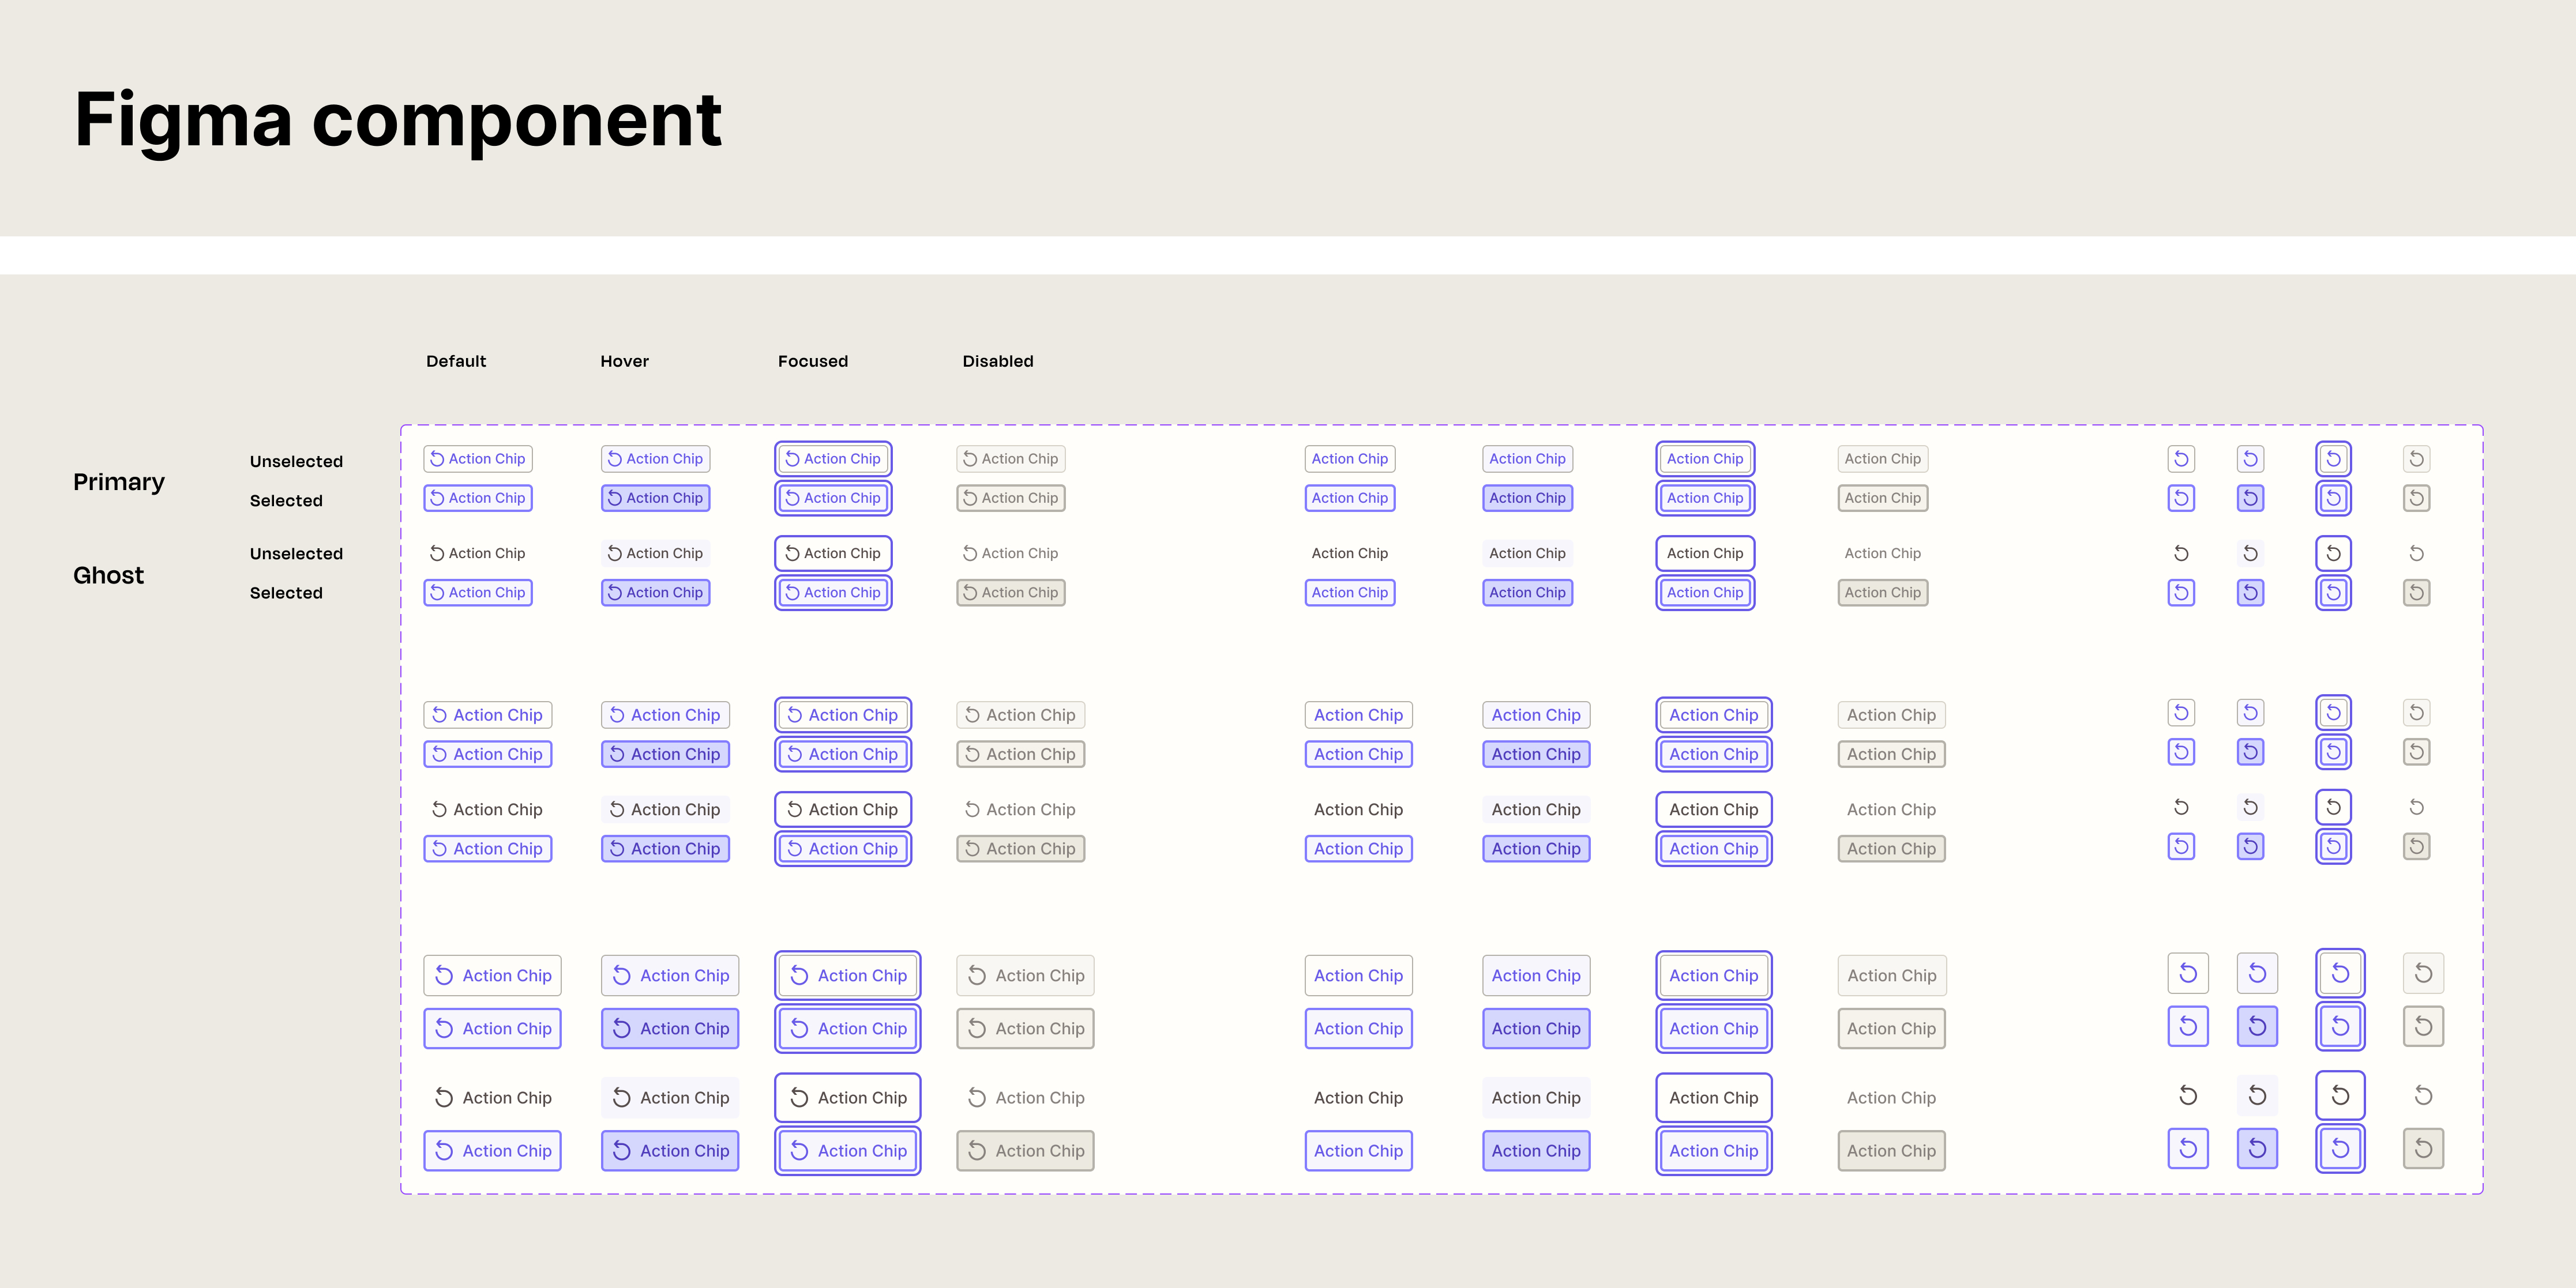Screen dimensions: 2576x1288
Task: Click medium label-only Ghost Selected Focused chip
Action: click(x=1714, y=848)
